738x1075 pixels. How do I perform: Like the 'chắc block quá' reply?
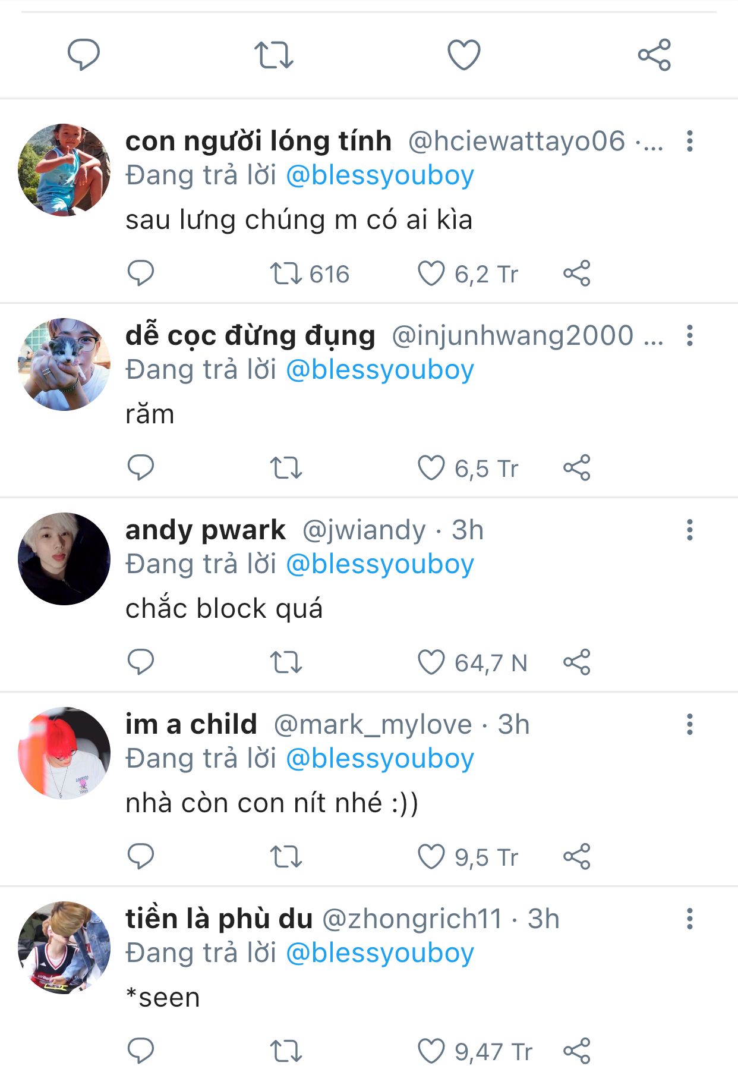pyautogui.click(x=431, y=662)
